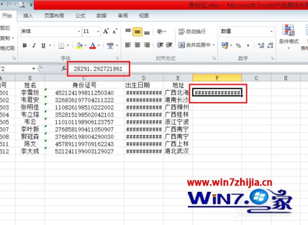Screen dimensions: 308x225
Task: Open the Name Box dropdown arrow
Action: point(34,68)
